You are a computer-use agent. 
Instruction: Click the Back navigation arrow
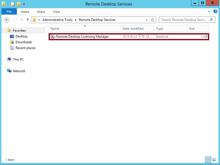click(7, 20)
